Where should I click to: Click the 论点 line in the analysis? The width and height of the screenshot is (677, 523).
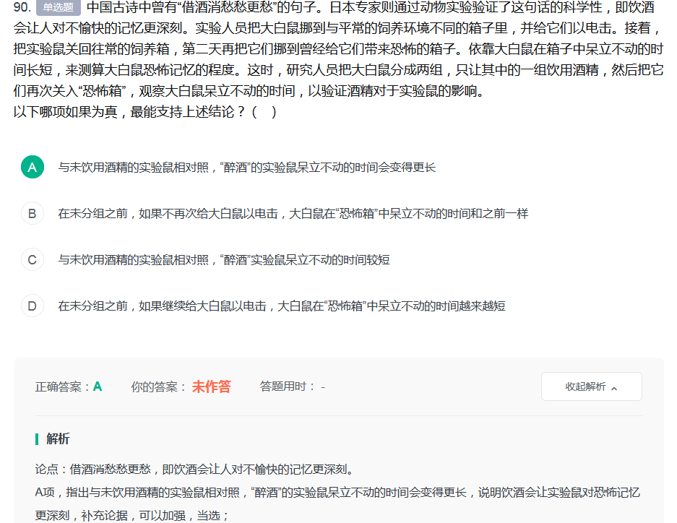coord(195,470)
